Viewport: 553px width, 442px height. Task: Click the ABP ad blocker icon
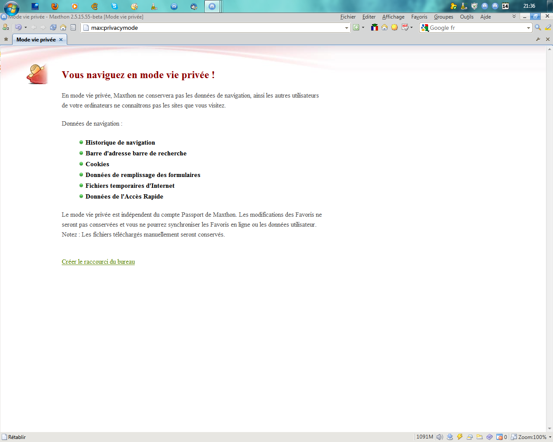click(405, 27)
